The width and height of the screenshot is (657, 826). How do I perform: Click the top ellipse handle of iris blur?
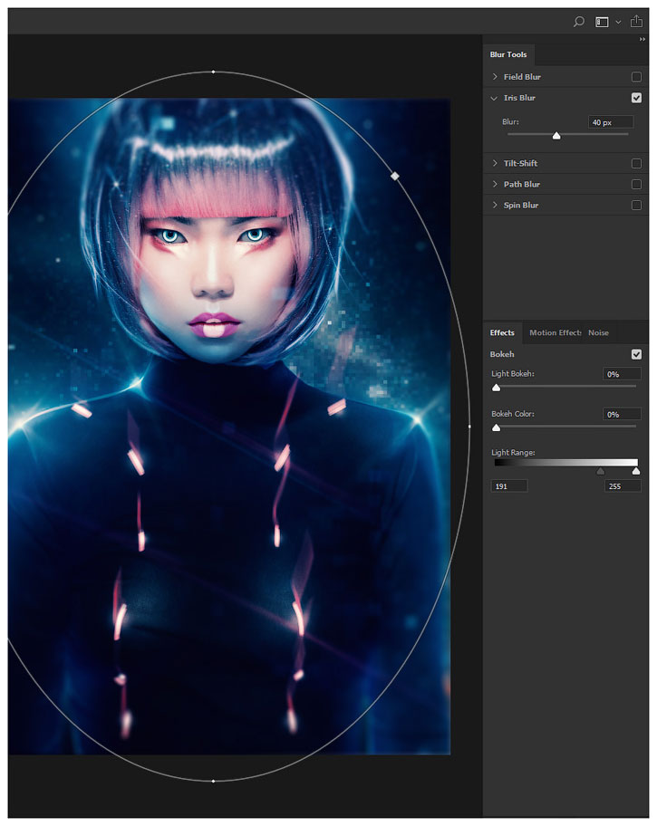click(x=213, y=72)
